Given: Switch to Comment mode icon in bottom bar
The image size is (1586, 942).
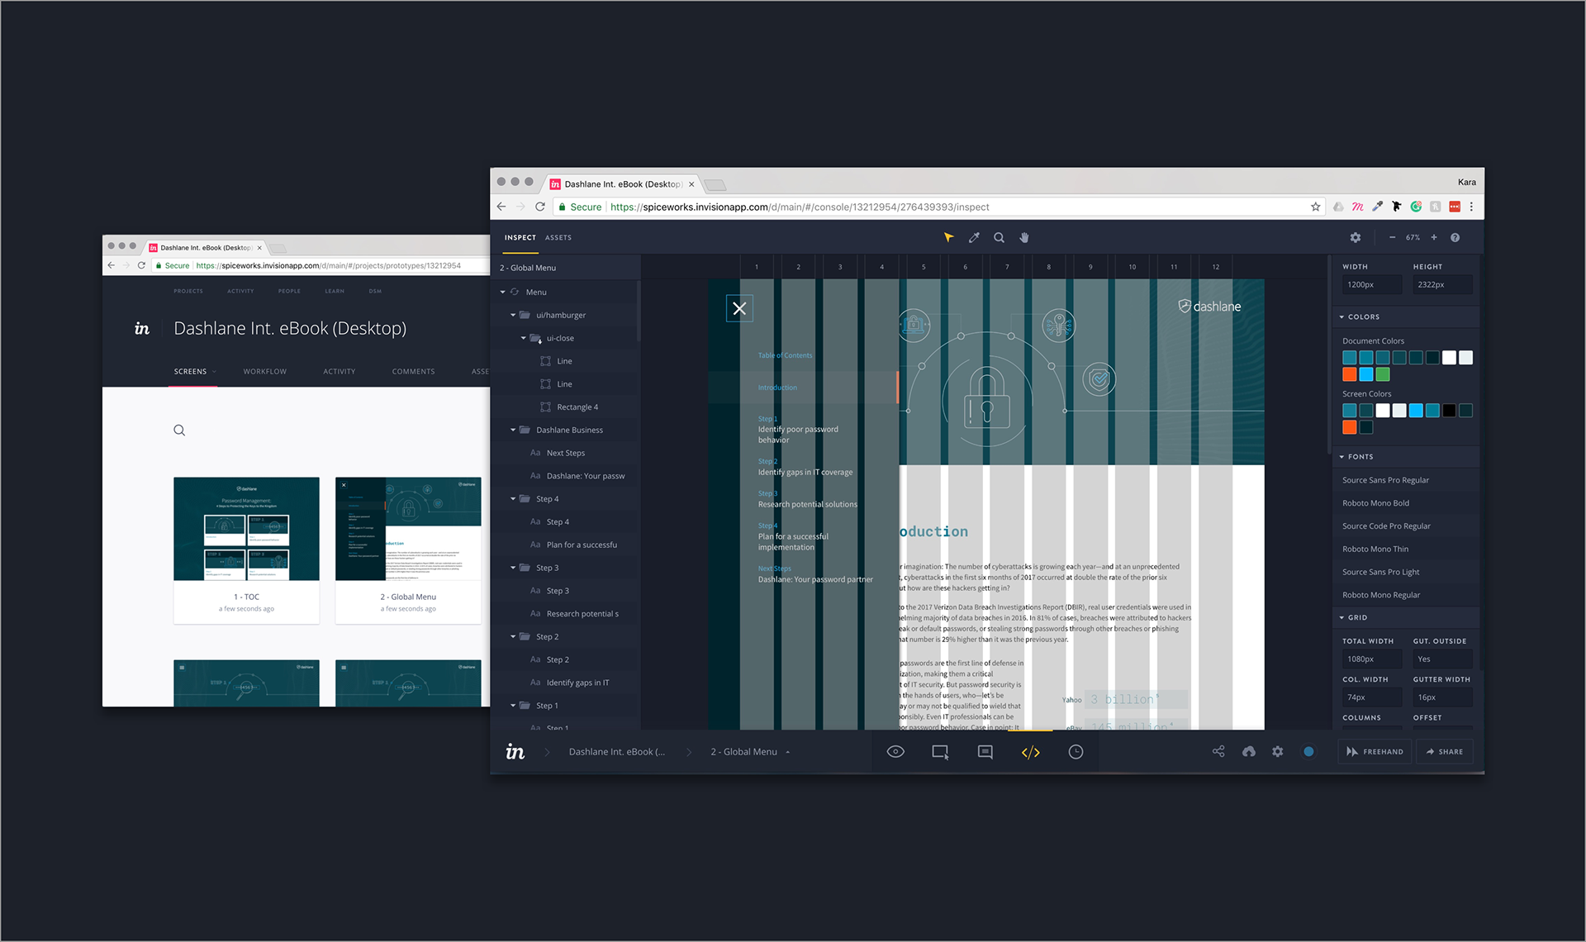Looking at the screenshot, I should click(x=985, y=752).
